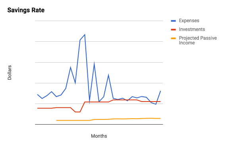The image size is (237, 146).
Task: Click the orange Projected Passive Income swatch
Action: click(x=173, y=38)
